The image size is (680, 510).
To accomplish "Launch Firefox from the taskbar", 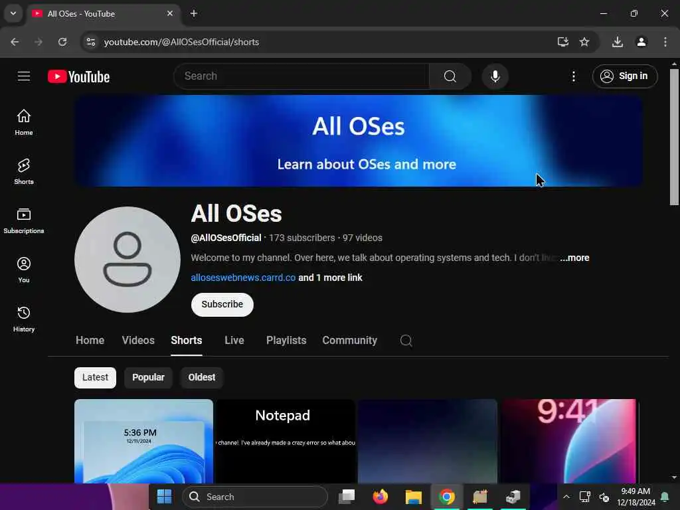I will pyautogui.click(x=380, y=497).
